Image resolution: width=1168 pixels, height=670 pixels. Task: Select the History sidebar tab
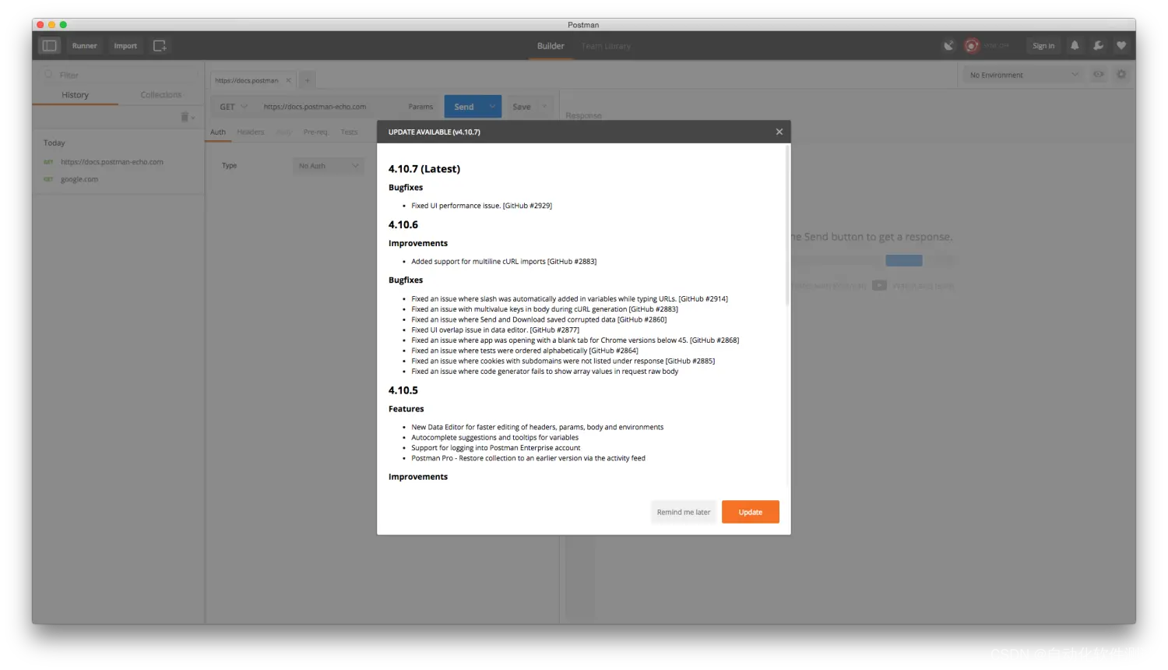click(x=76, y=95)
